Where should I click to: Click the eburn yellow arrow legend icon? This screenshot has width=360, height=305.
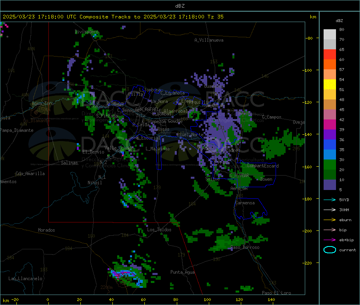(330, 220)
